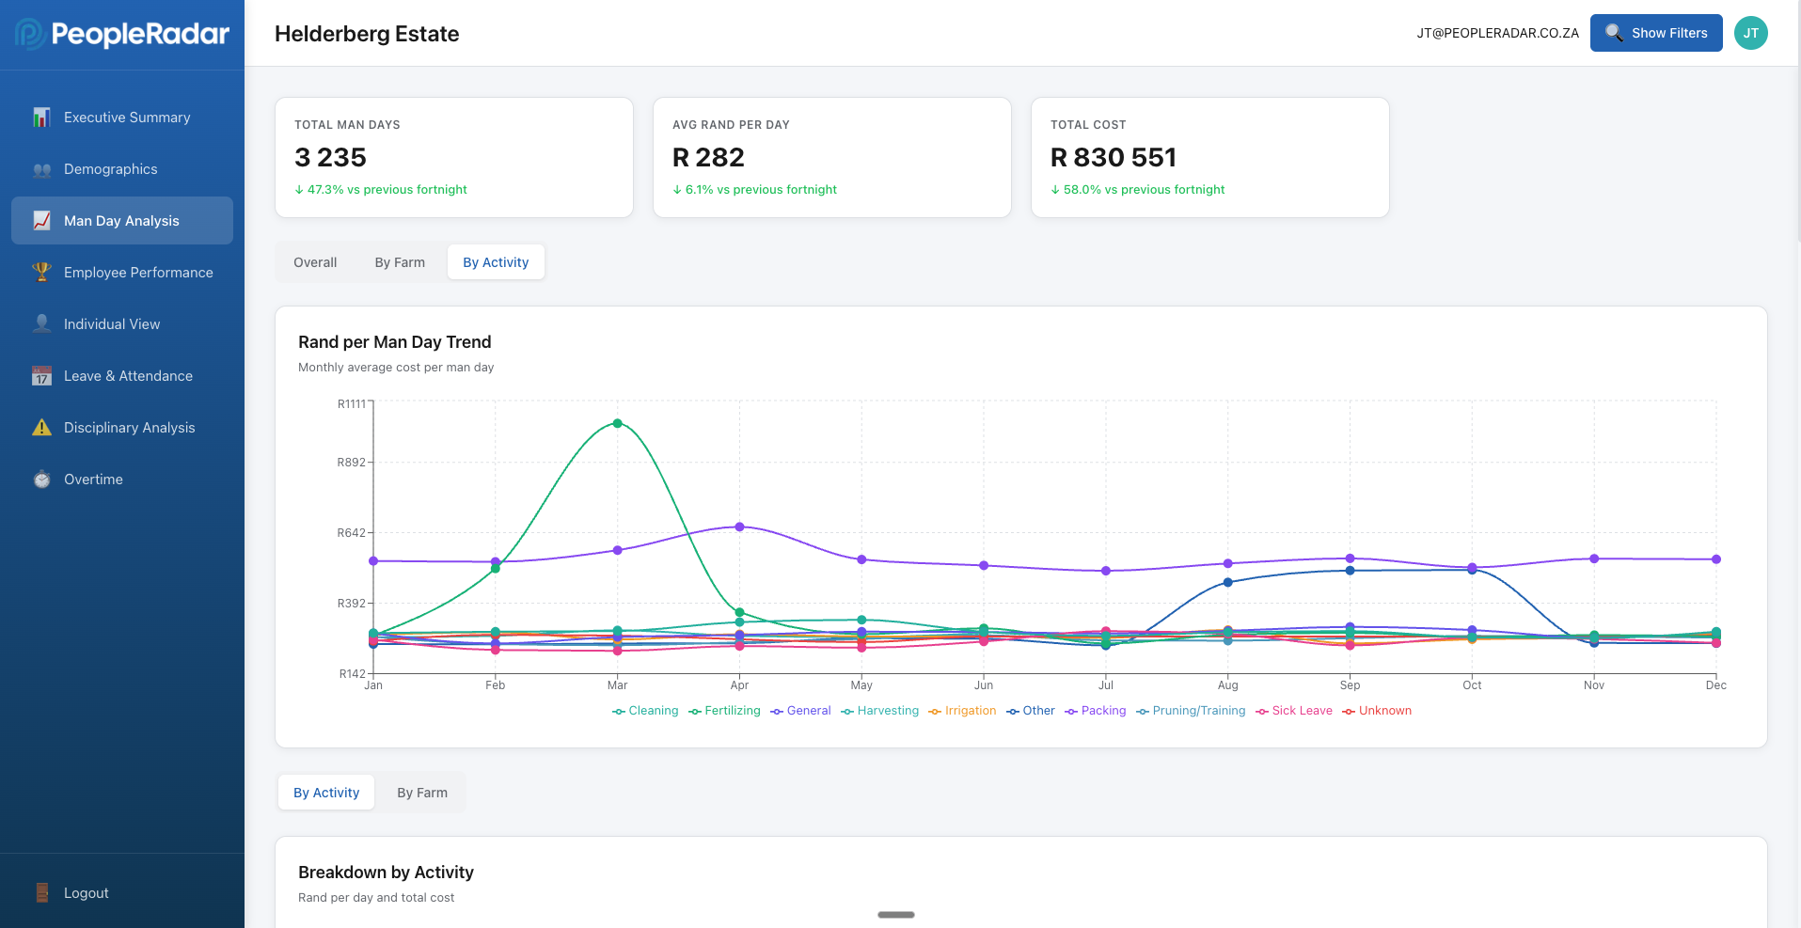The height and width of the screenshot is (928, 1801).
Task: Expand the Show Filters panel
Action: coord(1656,33)
